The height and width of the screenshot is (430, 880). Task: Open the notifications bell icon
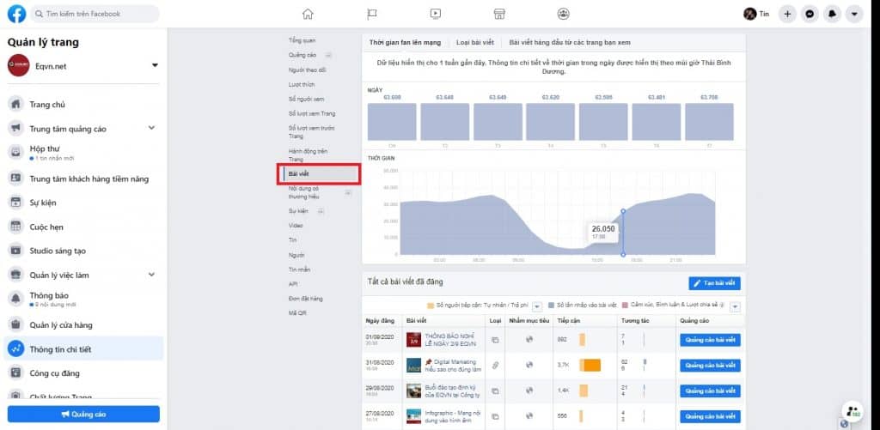click(832, 14)
